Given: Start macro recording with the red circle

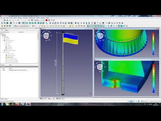Looking at the screenshot, I should (x=46, y=20).
